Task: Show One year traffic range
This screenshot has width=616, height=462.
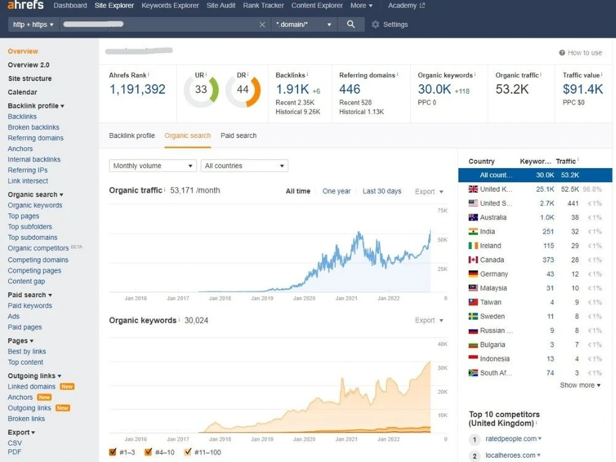Action: 336,192
